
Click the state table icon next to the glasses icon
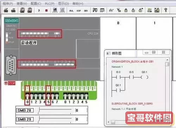click(102, 10)
